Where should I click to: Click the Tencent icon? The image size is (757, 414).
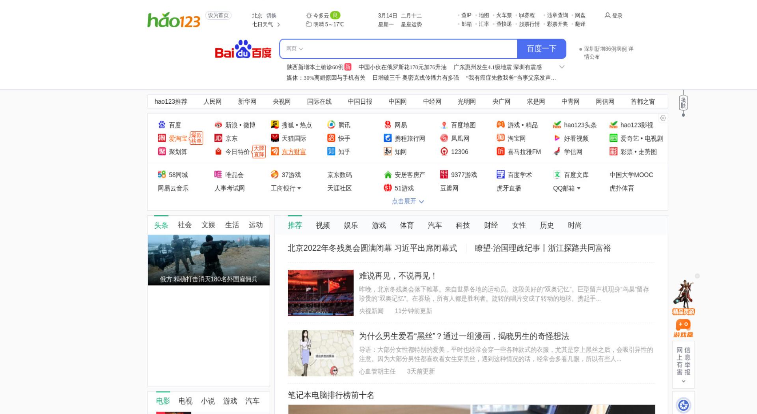coord(331,125)
